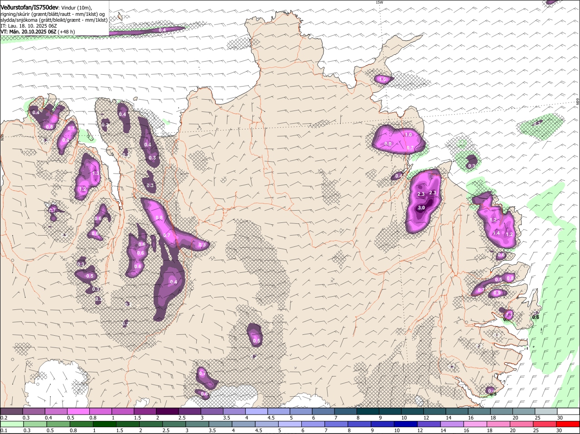Pick upper scale light gray swatch 25 to 30
Image resolution: width=580 pixels, height=434 pixels.
coord(546,411)
